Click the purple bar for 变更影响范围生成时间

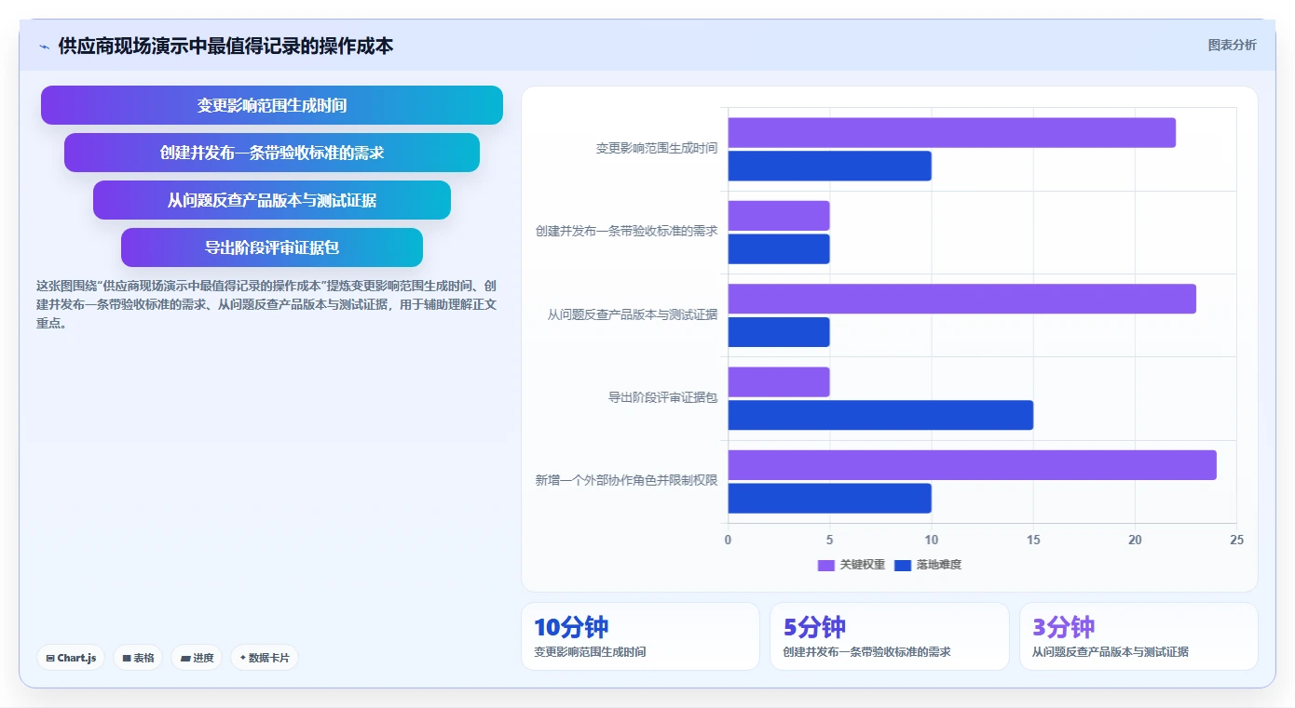pos(951,133)
